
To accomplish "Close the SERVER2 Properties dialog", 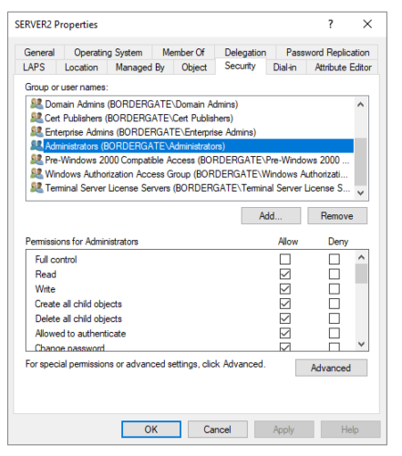I will [x=367, y=24].
